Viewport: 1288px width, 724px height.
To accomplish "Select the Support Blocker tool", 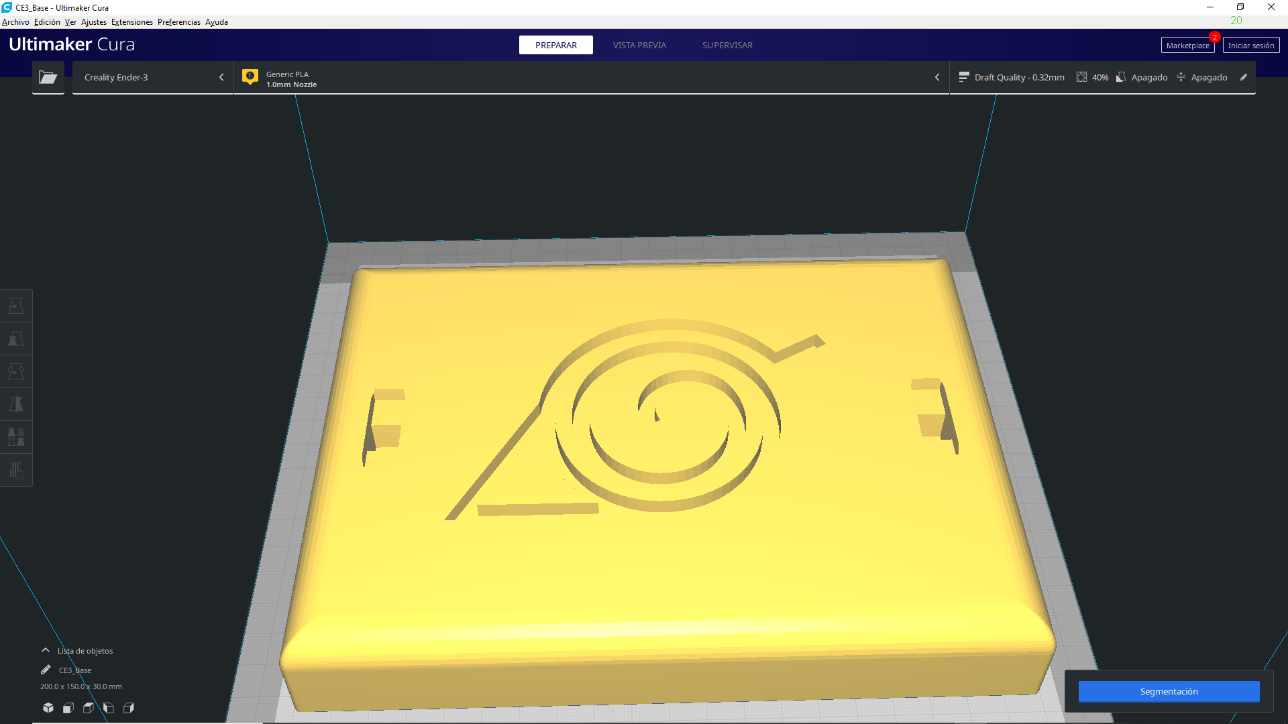I will click(16, 470).
